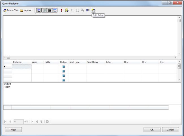Open the Import query option
The image size is (184, 136).
(26, 10)
